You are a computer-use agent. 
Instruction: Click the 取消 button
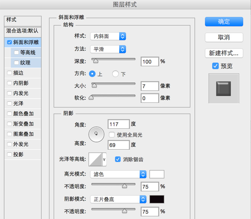tap(224, 37)
